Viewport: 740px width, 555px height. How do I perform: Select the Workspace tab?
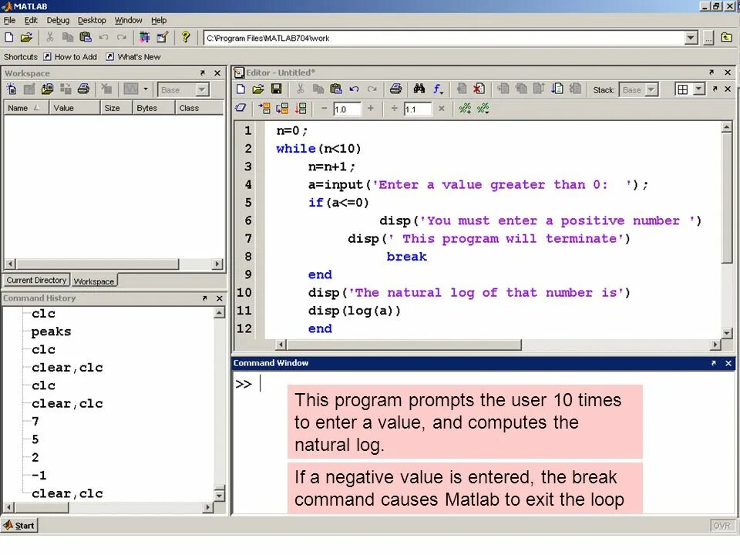tap(94, 281)
